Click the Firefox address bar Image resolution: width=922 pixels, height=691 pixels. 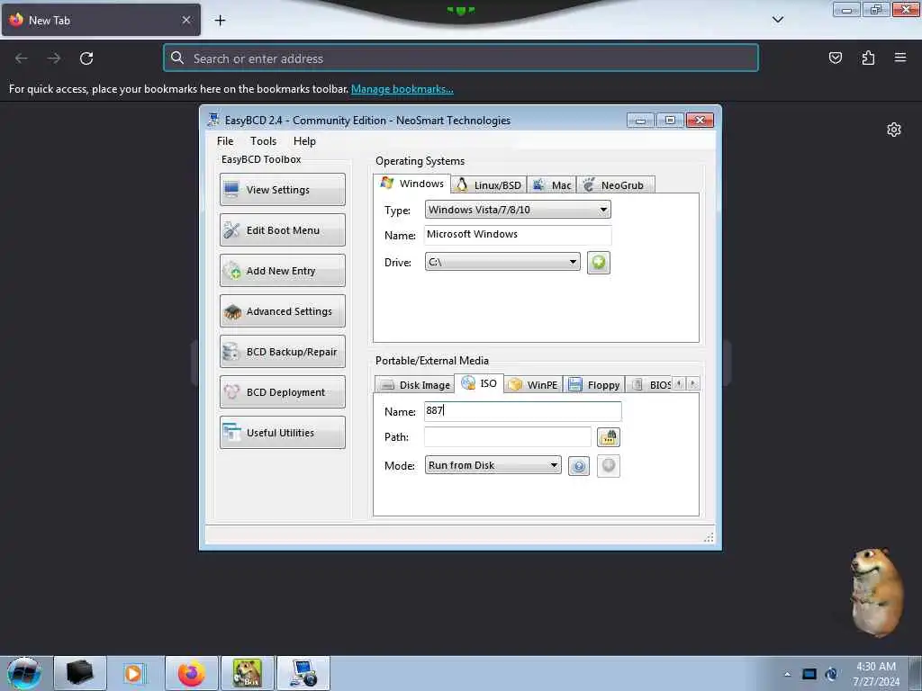pyautogui.click(x=461, y=58)
